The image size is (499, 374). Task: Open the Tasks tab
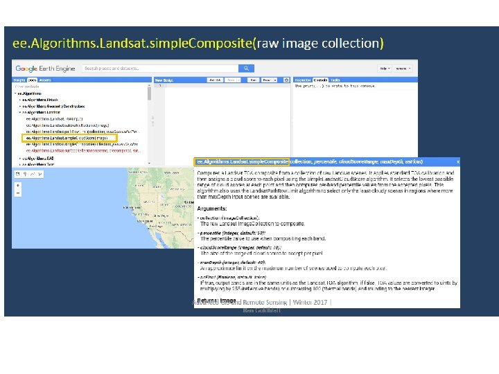click(335, 80)
